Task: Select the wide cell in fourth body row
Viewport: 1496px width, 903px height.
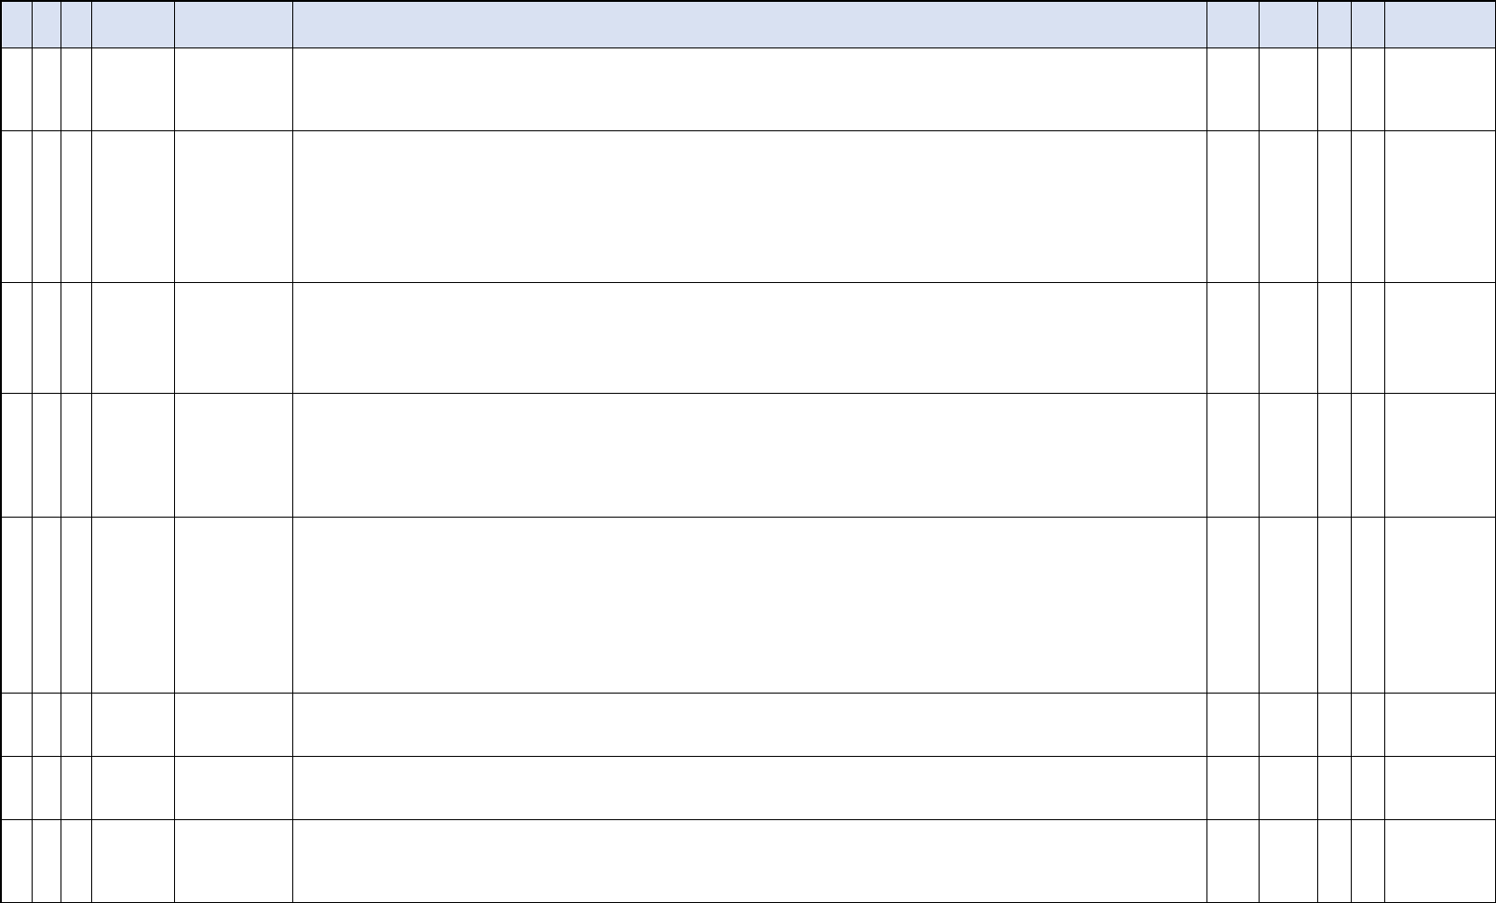Action: click(749, 455)
